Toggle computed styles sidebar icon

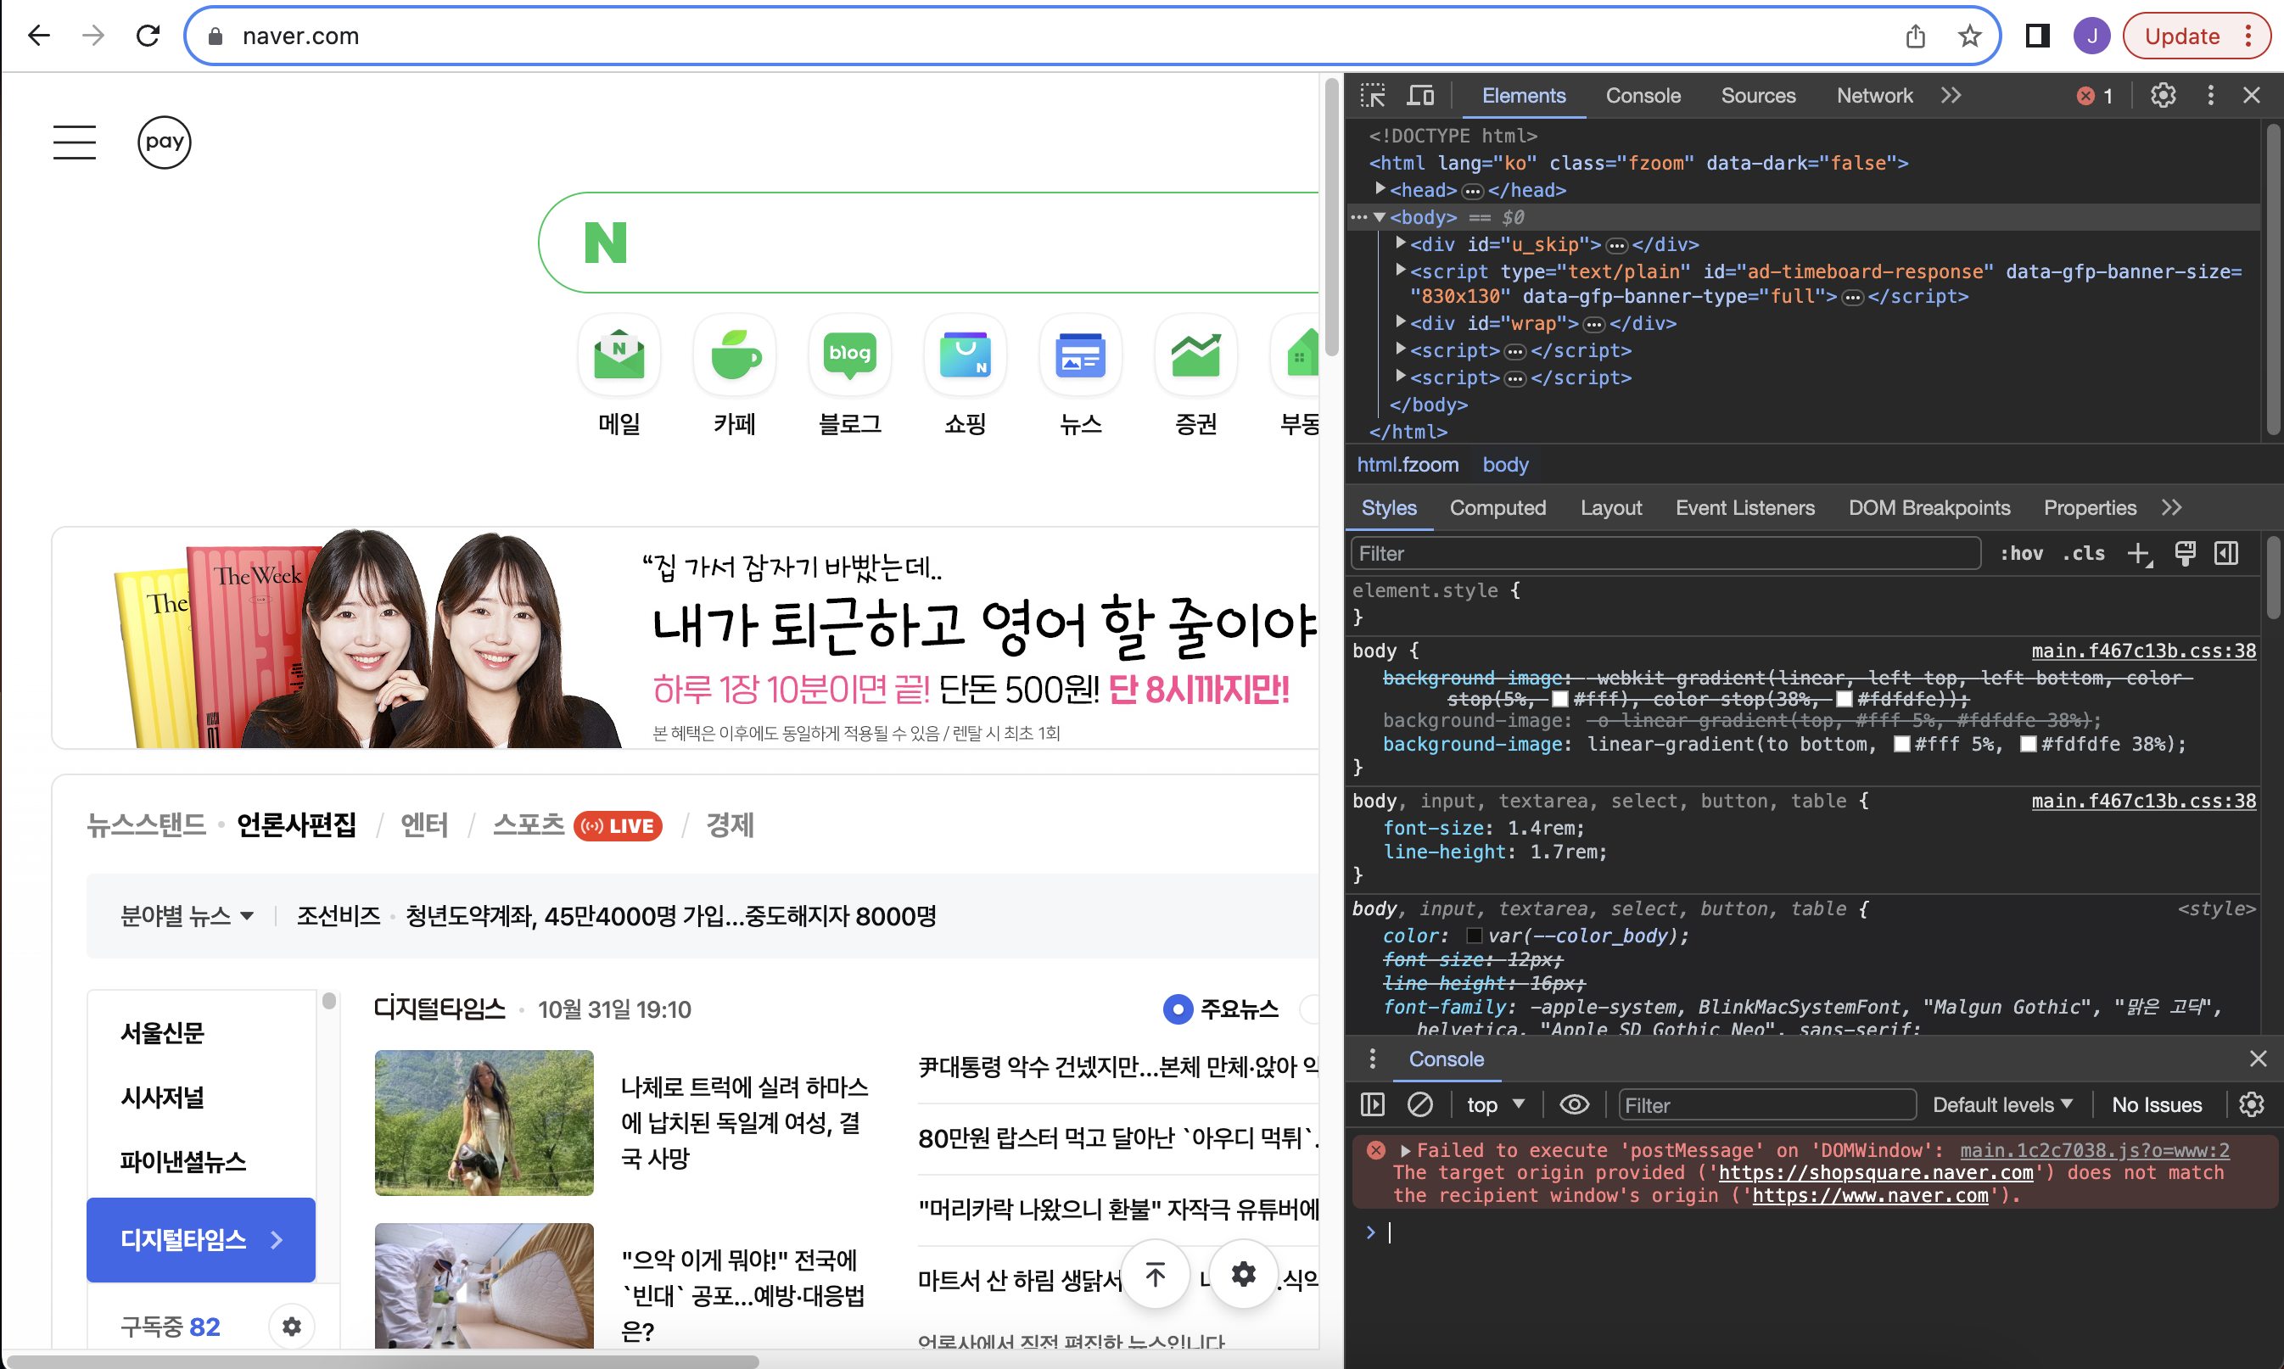pyautogui.click(x=2226, y=554)
